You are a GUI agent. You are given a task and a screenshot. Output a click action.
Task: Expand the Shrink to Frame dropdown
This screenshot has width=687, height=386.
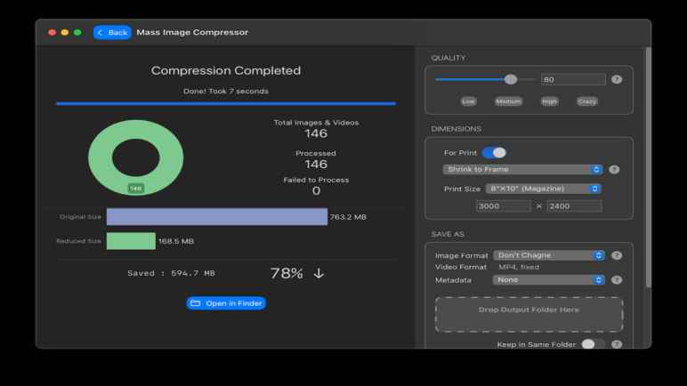[523, 169]
